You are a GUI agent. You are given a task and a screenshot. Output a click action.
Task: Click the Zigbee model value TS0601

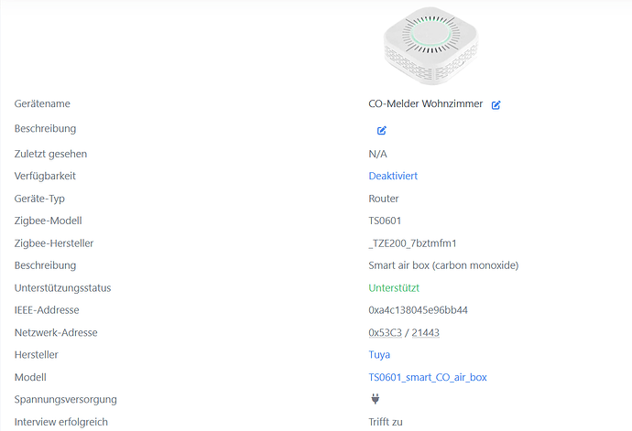pyautogui.click(x=385, y=221)
